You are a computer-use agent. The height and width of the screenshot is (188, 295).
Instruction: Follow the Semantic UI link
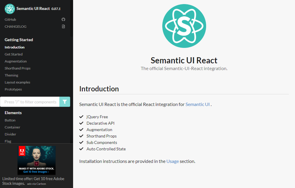click(198, 105)
